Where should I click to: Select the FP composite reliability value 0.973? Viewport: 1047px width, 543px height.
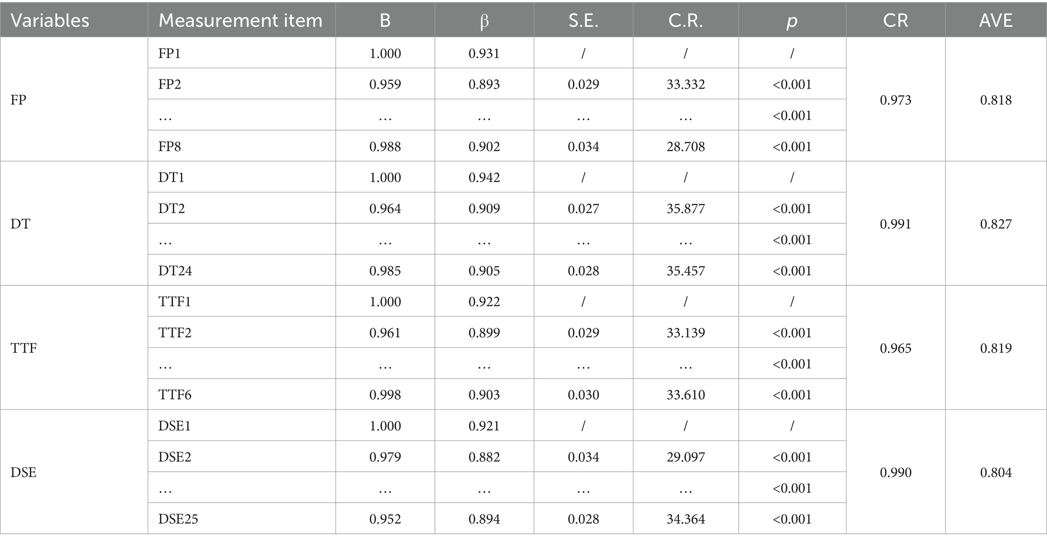[x=895, y=100]
